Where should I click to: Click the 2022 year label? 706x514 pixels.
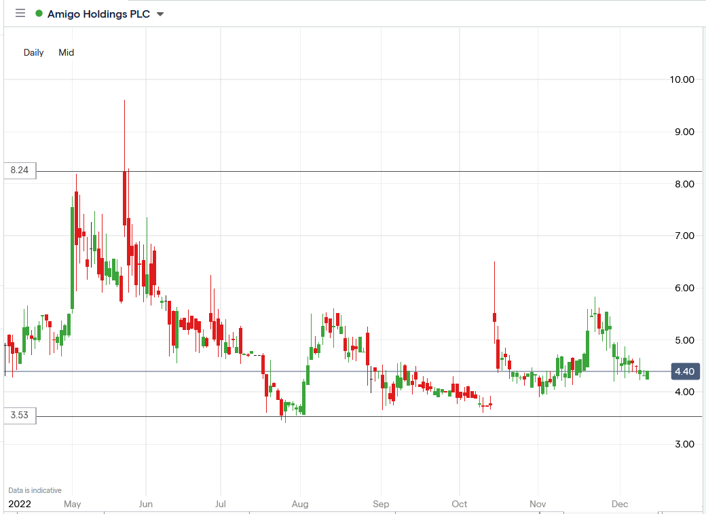coord(20,504)
